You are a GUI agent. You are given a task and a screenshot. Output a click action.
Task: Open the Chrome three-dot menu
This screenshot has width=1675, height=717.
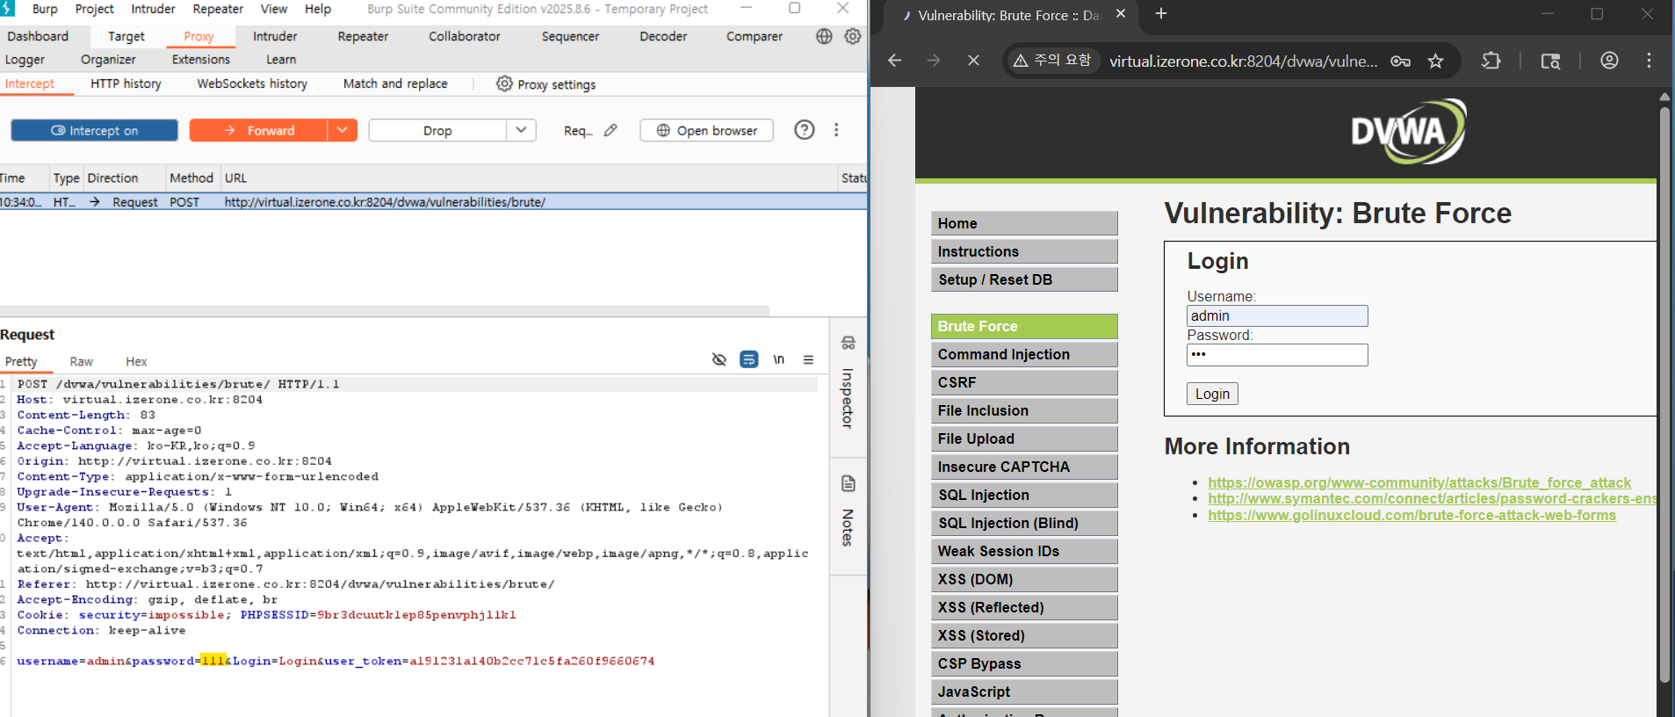(x=1649, y=61)
